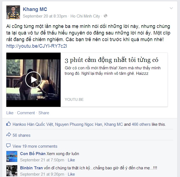Open Con Bố Phán's profile avatar

(x=12, y=156)
